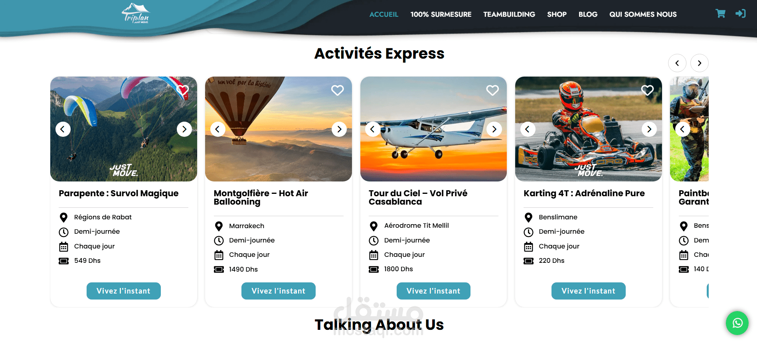
Task: Open the 100% SURMESURE menu item
Action: point(441,14)
